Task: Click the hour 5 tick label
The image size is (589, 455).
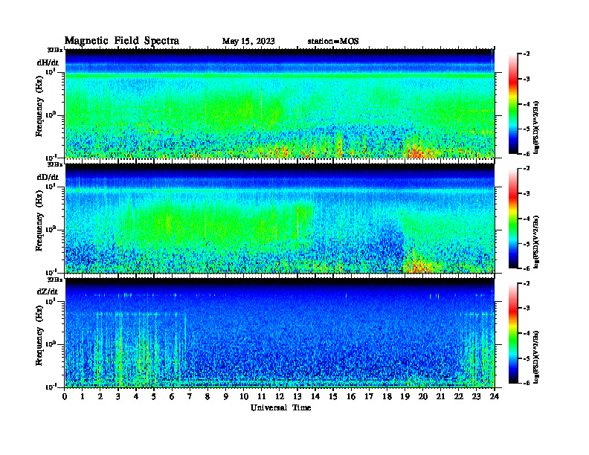Action: 155,397
